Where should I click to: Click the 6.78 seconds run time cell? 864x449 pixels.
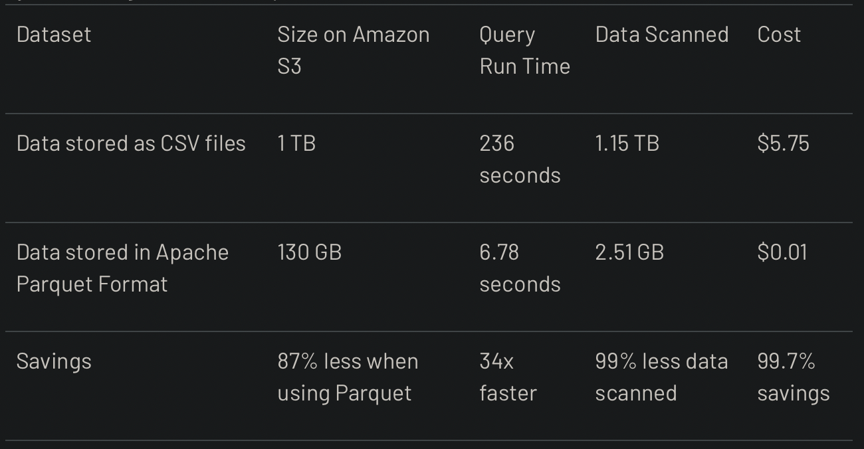[520, 268]
